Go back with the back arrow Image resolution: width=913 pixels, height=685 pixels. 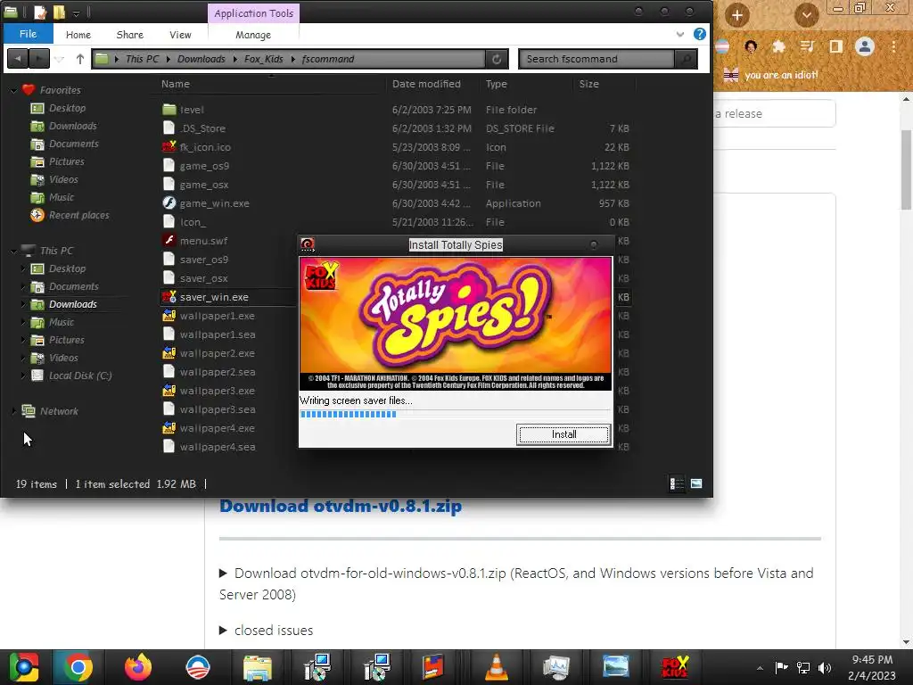[18, 58]
